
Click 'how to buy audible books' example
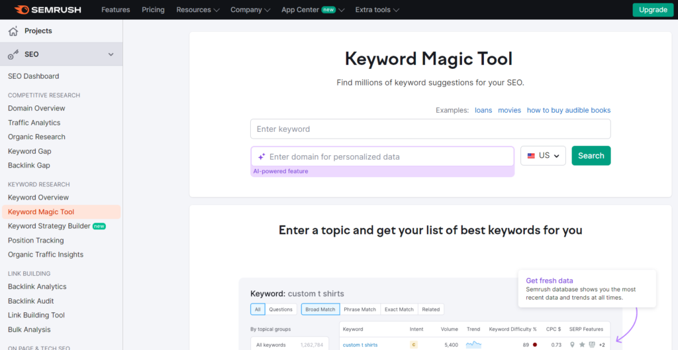[569, 110]
